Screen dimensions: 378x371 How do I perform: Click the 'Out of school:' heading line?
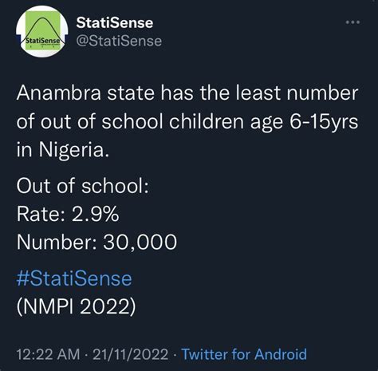pyautogui.click(x=83, y=186)
